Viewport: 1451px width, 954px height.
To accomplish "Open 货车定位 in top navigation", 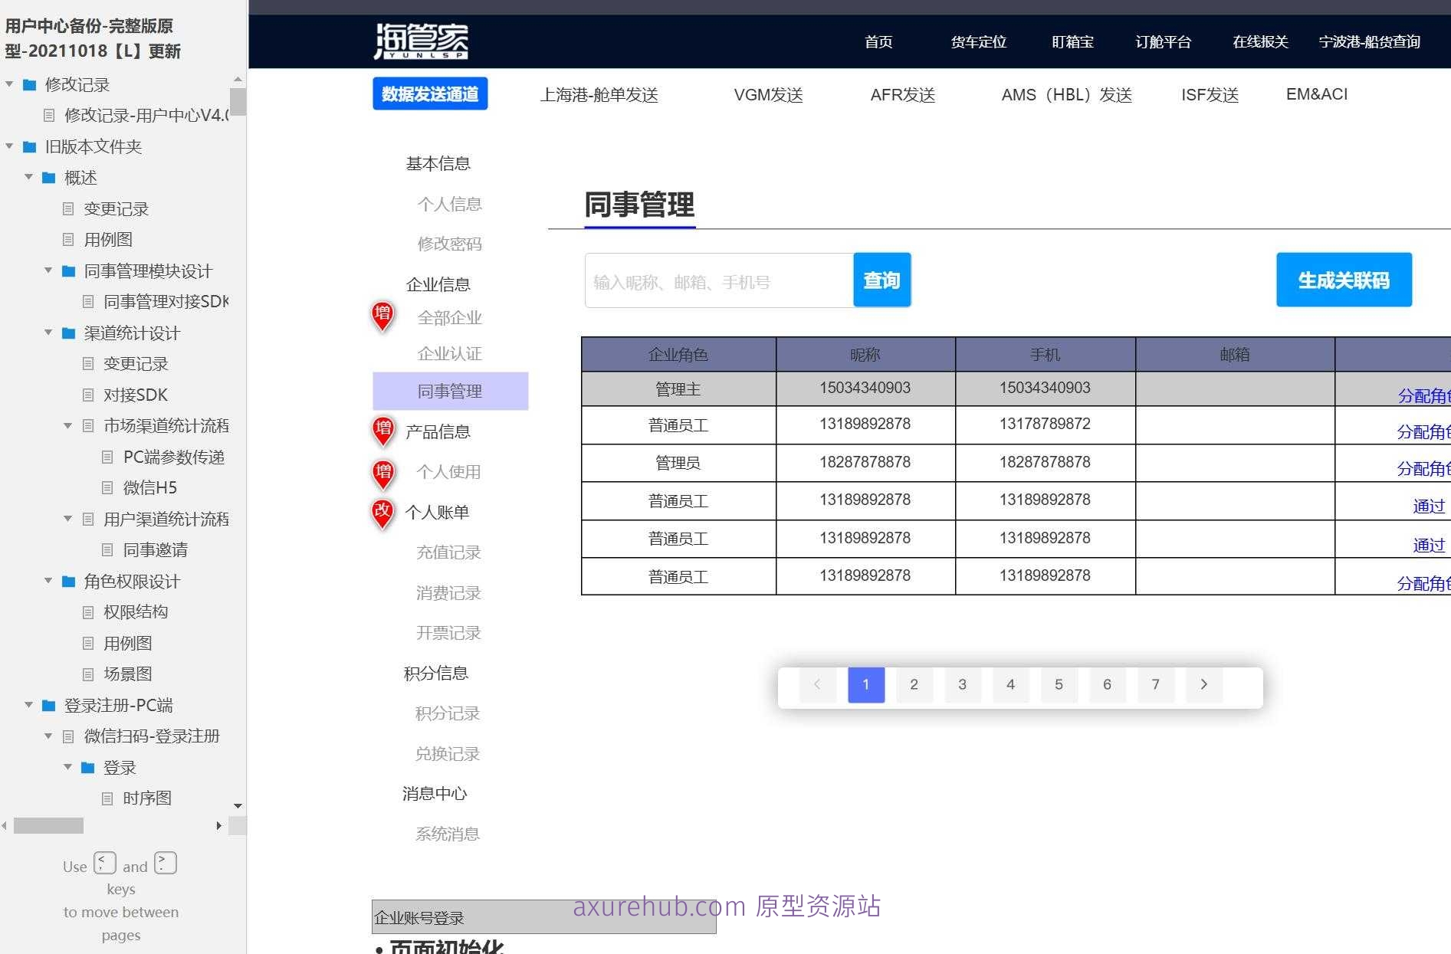I will click(x=979, y=42).
